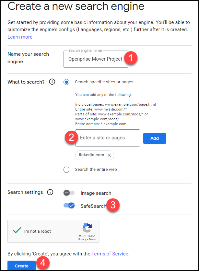
Task: Select Search specific sites or pages
Action: pos(66,82)
